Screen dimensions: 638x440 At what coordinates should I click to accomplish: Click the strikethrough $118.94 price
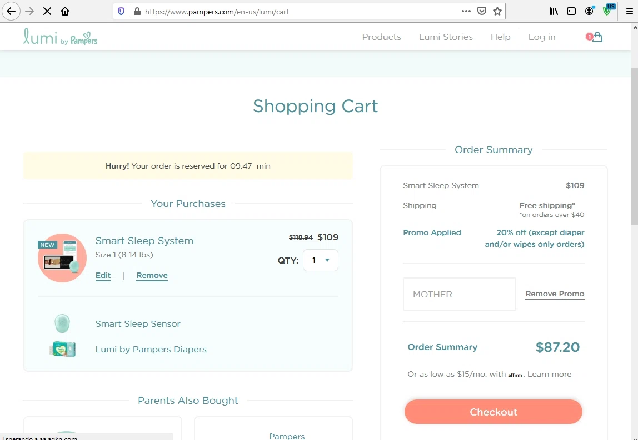(300, 237)
